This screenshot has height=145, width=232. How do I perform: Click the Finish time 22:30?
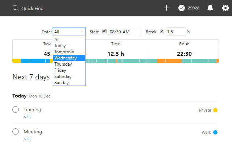point(184,54)
